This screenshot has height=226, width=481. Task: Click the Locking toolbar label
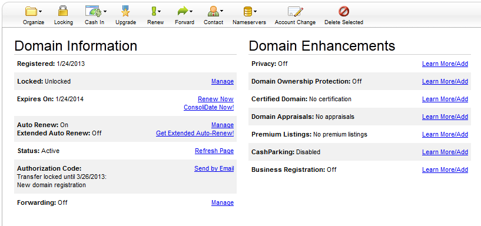tap(64, 22)
